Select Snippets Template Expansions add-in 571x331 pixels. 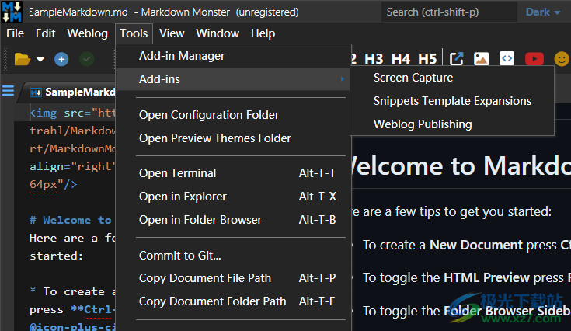[x=452, y=101]
